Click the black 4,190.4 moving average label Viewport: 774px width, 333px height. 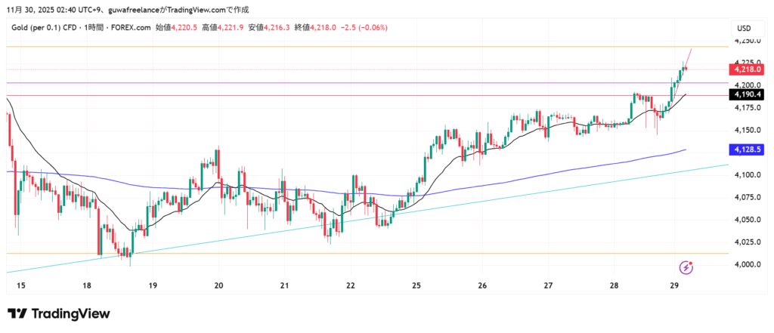747,94
